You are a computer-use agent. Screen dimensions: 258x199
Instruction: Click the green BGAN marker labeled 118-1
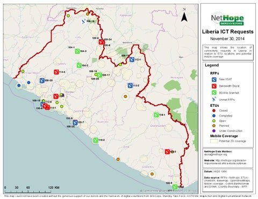(156, 115)
